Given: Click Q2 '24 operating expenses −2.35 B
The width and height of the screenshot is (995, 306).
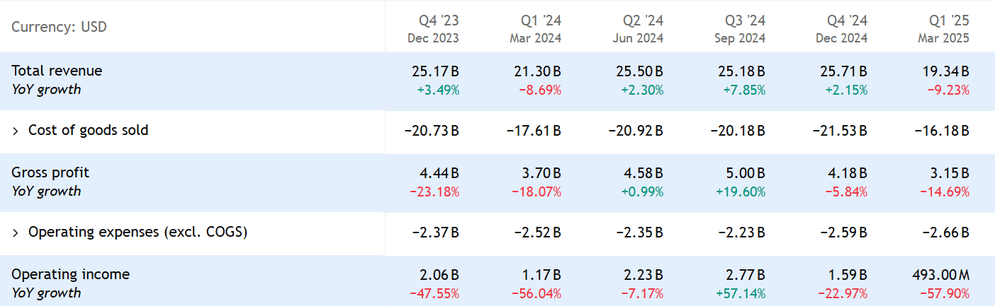Looking at the screenshot, I should point(637,233).
